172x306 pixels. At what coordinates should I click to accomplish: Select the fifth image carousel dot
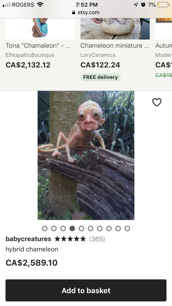[x=81, y=228]
